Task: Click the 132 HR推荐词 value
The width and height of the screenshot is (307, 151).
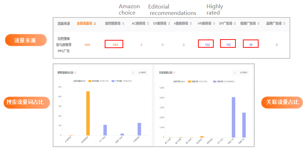Action: [x=207, y=45]
